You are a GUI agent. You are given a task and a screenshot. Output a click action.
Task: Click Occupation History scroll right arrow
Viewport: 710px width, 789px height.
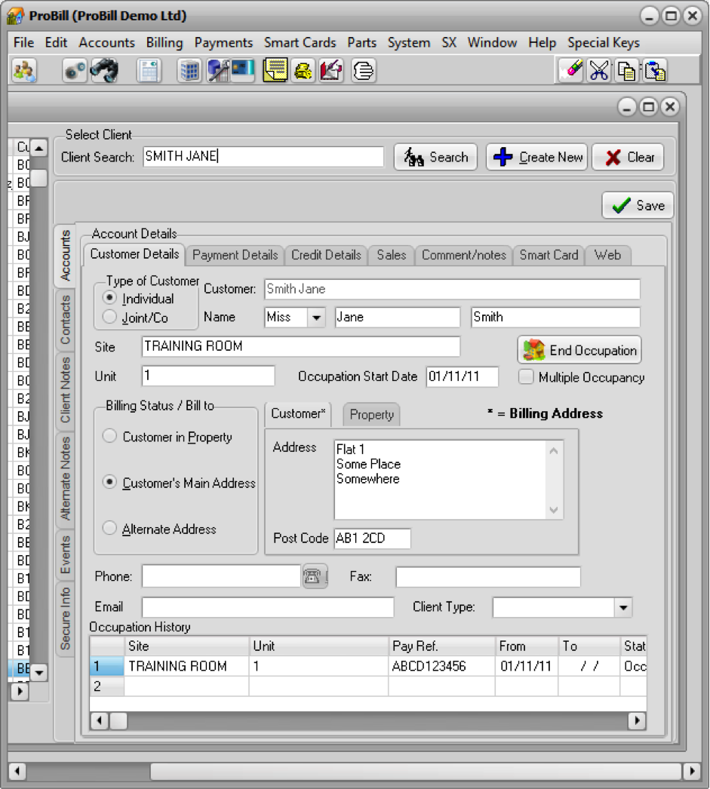[x=637, y=720]
